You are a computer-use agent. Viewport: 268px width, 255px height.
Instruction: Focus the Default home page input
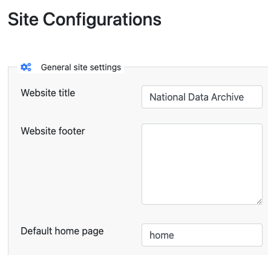(202, 235)
